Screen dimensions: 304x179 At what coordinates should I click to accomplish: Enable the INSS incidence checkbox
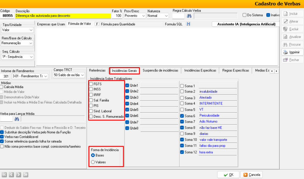pos(91,89)
